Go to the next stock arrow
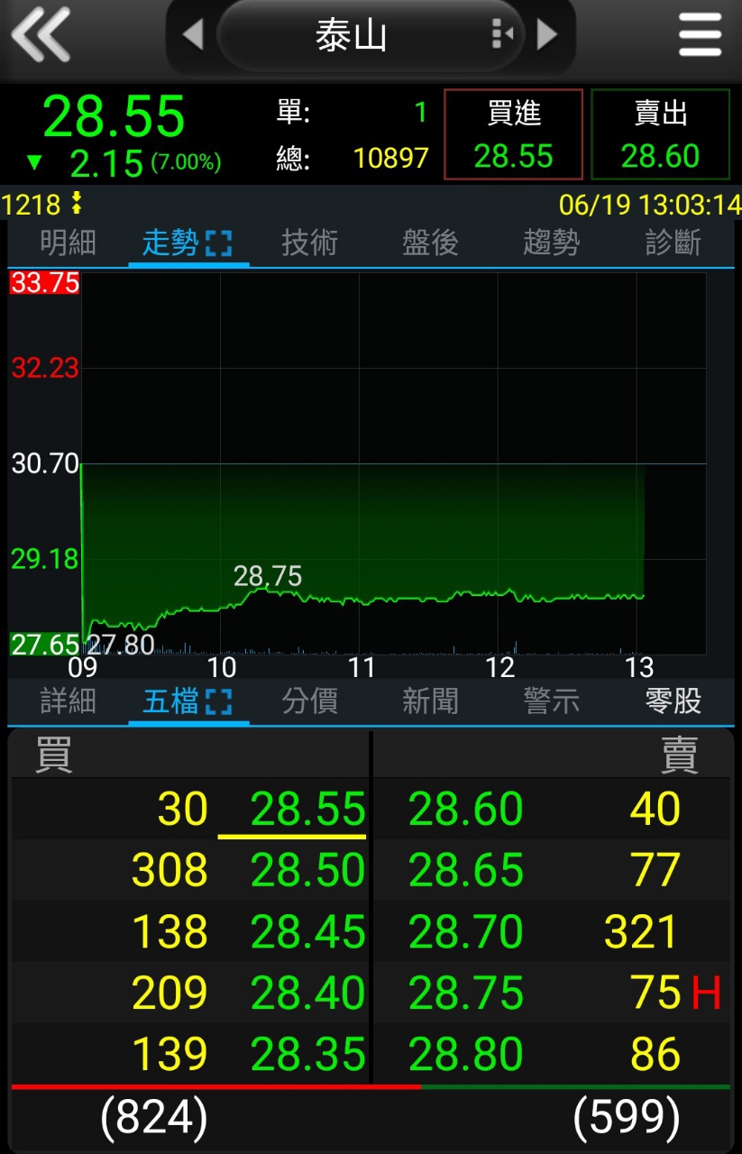This screenshot has width=742, height=1154. (x=547, y=35)
